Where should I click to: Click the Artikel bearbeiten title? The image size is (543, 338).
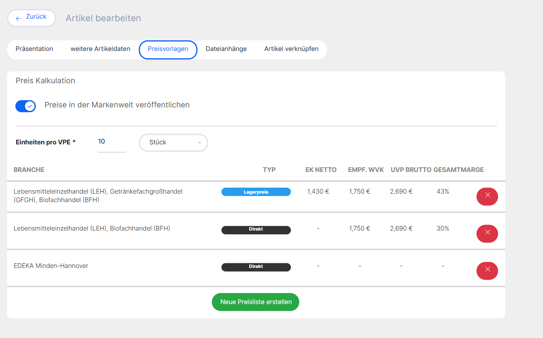tap(103, 18)
